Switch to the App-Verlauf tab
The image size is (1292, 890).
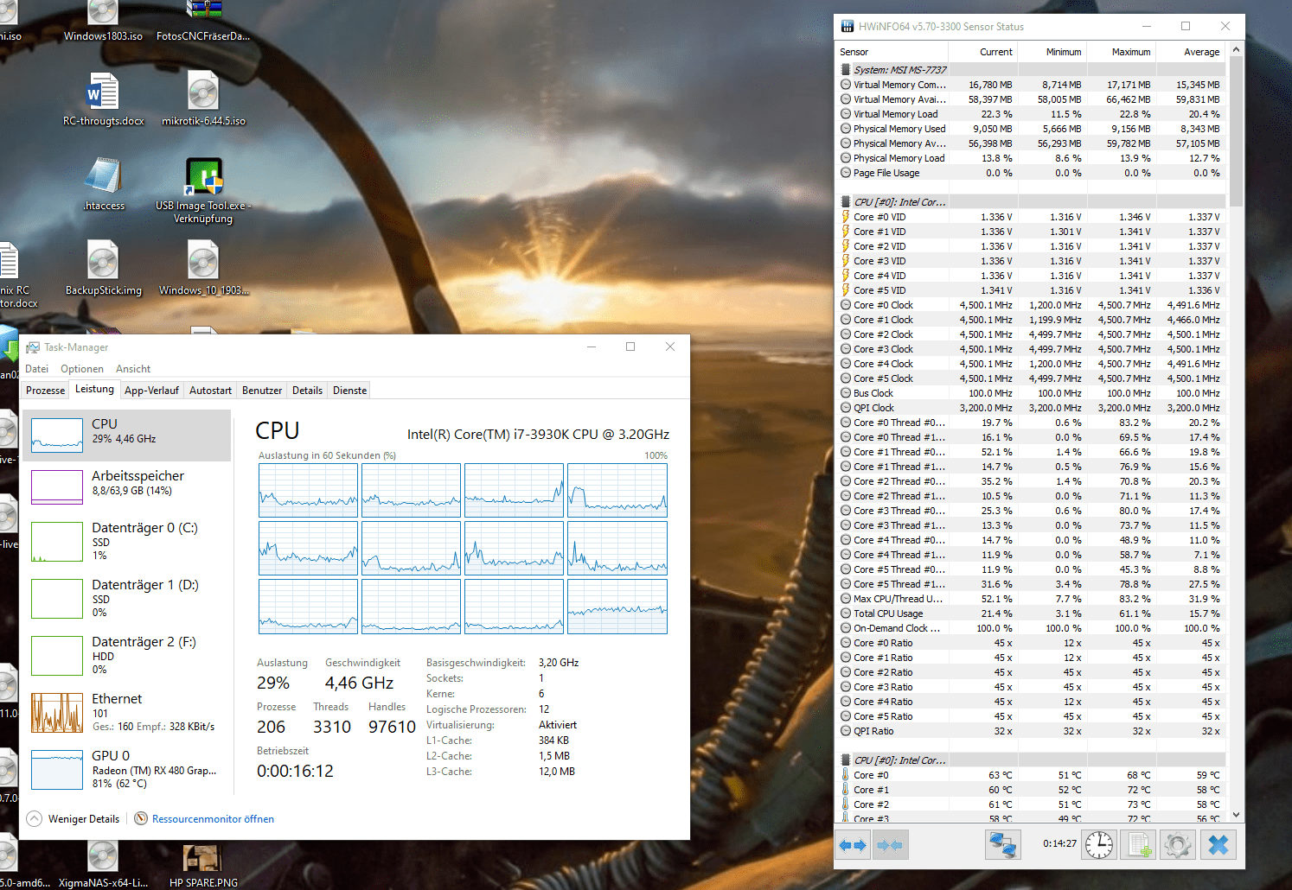tap(151, 391)
